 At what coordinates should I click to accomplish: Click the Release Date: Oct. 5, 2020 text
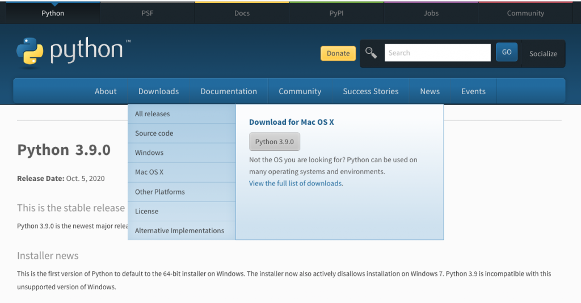coord(61,179)
